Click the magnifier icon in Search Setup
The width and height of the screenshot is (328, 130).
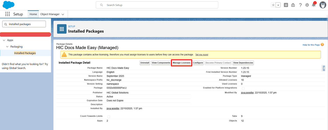coord(101,5)
